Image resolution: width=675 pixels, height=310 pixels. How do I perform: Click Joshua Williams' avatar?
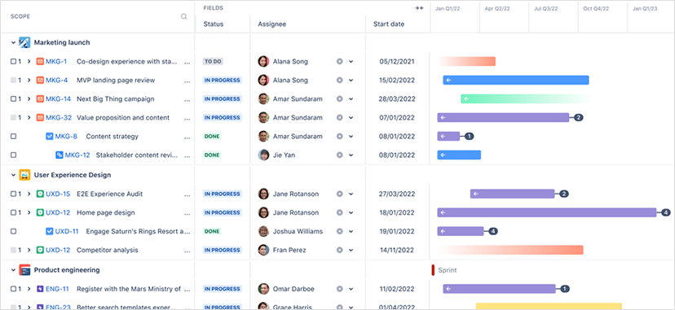click(x=263, y=231)
